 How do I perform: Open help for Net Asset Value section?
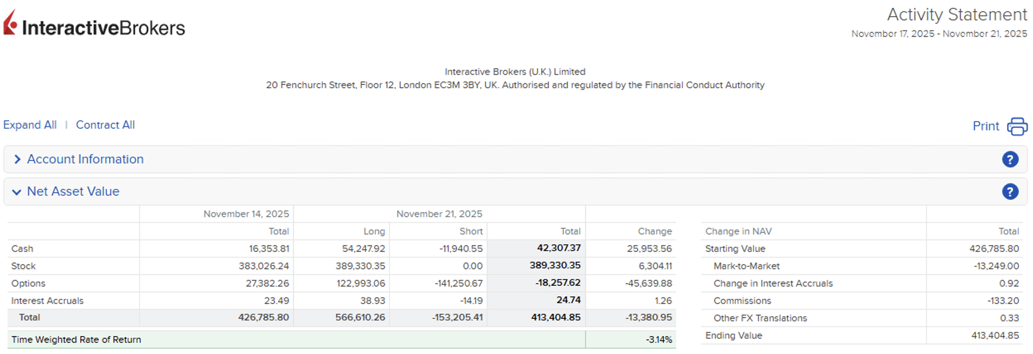pos(1009,191)
